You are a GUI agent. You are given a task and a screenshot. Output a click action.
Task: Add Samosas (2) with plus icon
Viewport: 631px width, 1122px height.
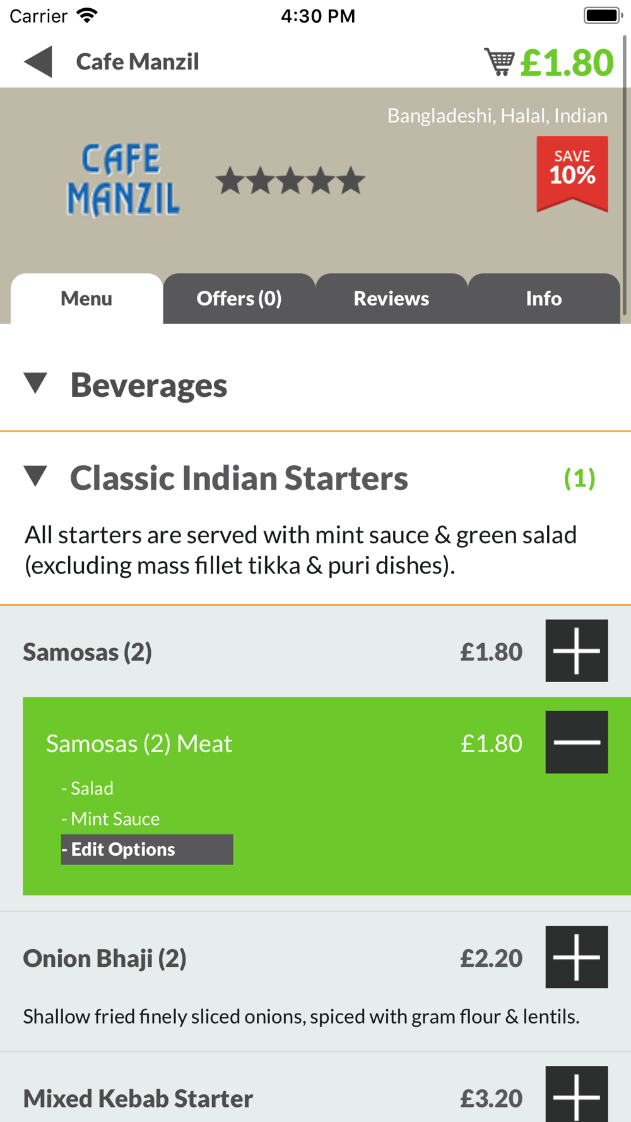(577, 651)
